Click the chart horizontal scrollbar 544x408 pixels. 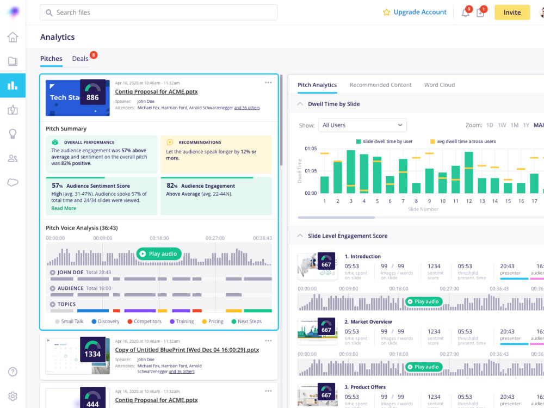point(336,218)
